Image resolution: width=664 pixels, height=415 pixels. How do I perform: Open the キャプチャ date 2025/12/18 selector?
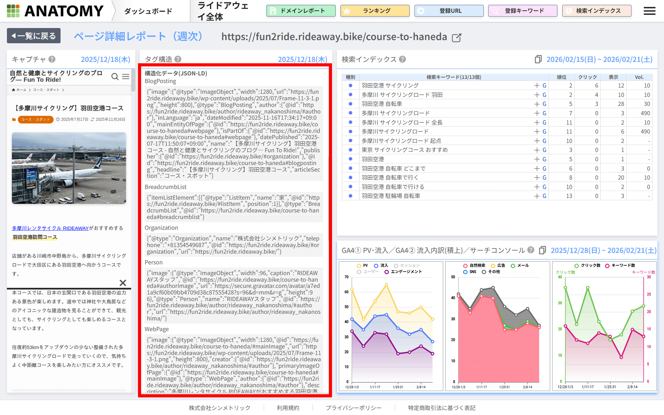pos(105,60)
